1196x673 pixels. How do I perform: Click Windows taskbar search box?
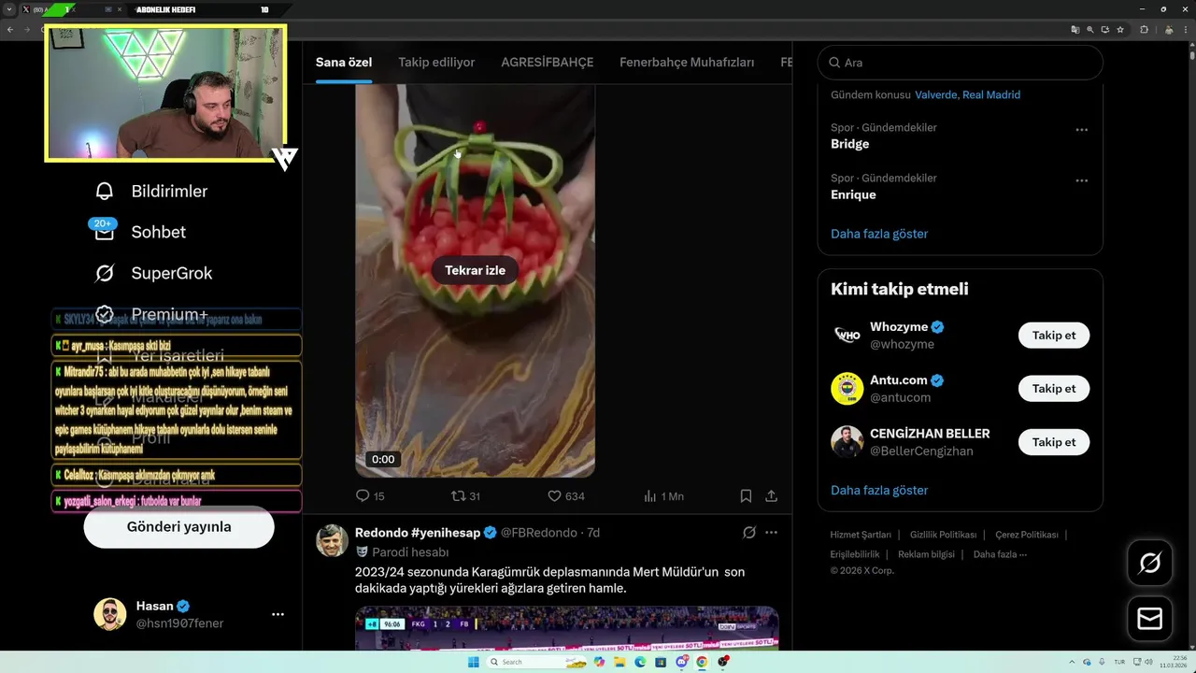537,662
